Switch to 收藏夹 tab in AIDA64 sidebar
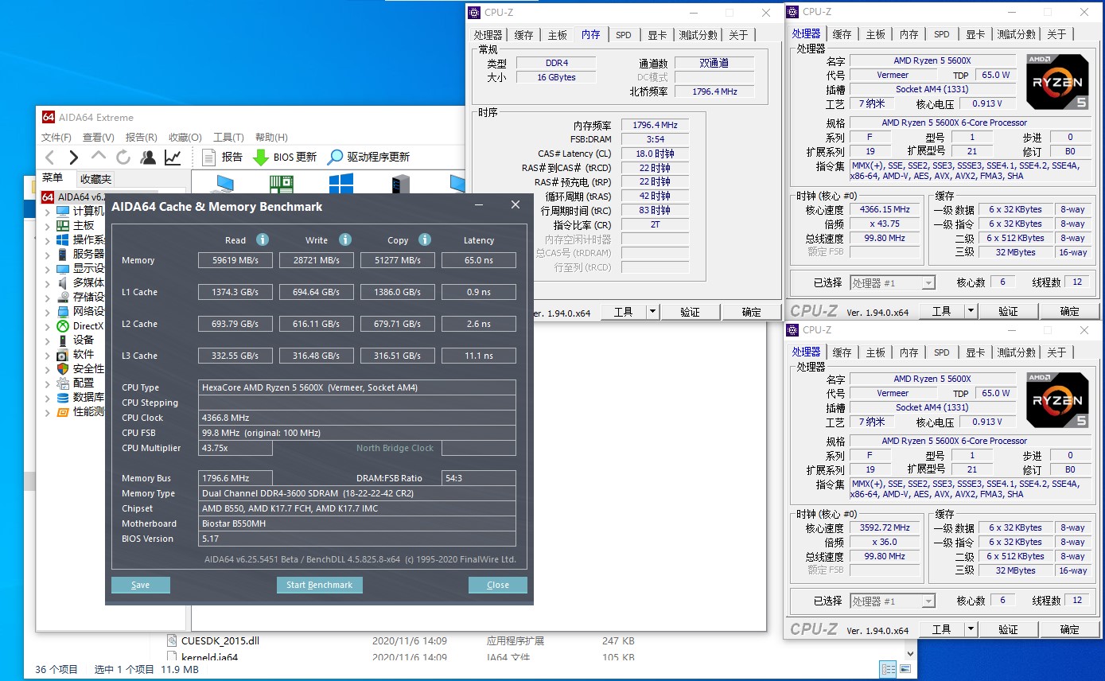 click(x=95, y=179)
